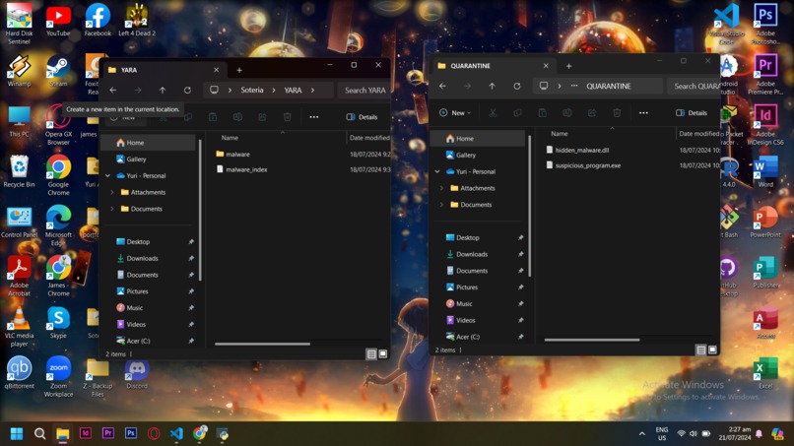Show hidden tray icons chevron on taskbar
Screen dimensions: 794x446
pos(642,434)
